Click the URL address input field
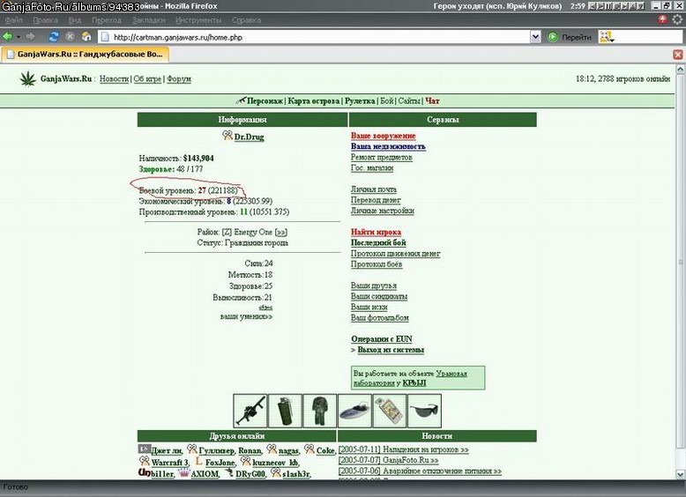Screen dimensions: 686x497 click(x=314, y=37)
